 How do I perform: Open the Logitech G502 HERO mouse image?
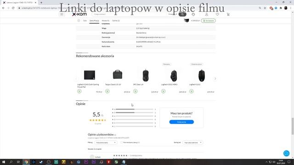pyautogui.click(x=174, y=76)
